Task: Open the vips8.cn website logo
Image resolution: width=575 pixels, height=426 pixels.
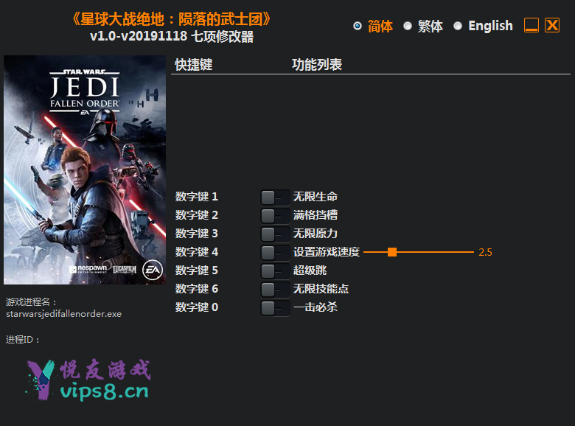Action: click(x=88, y=380)
